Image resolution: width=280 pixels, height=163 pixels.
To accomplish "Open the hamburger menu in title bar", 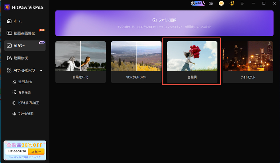I will pyautogui.click(x=243, y=3).
